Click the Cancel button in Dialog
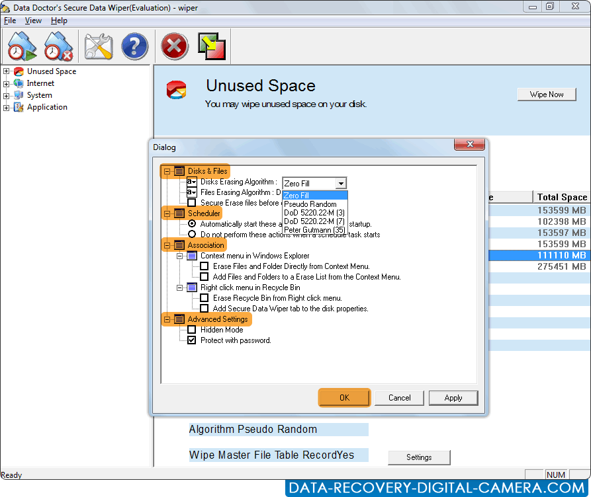 click(x=400, y=398)
